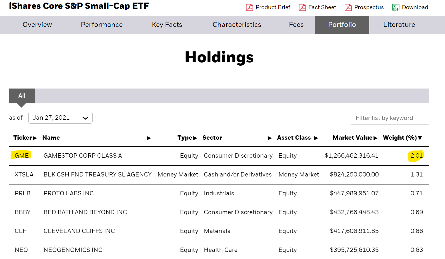Screen dimensions: 445x259
Task: Select the All holdings tab
Action: (x=22, y=96)
